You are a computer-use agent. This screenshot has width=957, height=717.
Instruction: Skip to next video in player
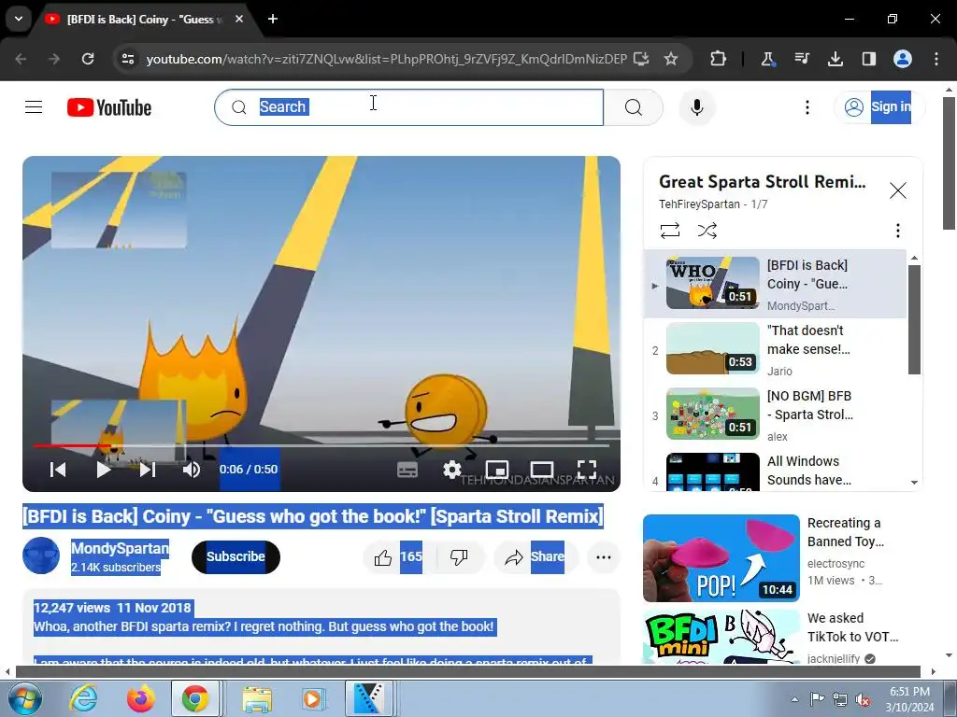tap(148, 469)
